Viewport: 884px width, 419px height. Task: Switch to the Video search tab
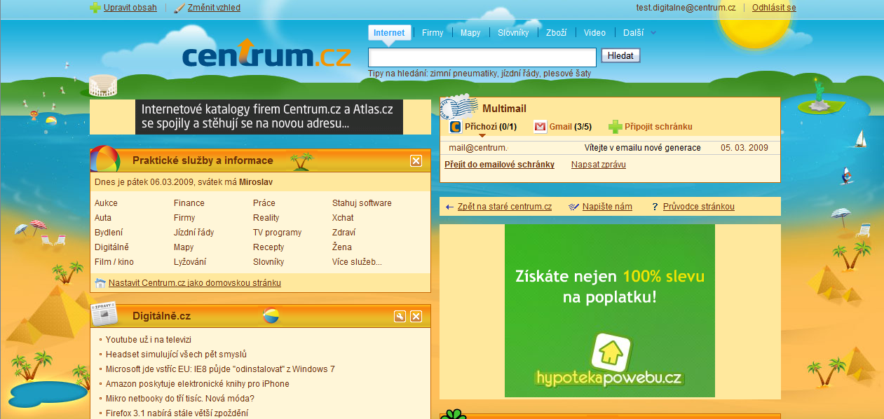(594, 33)
